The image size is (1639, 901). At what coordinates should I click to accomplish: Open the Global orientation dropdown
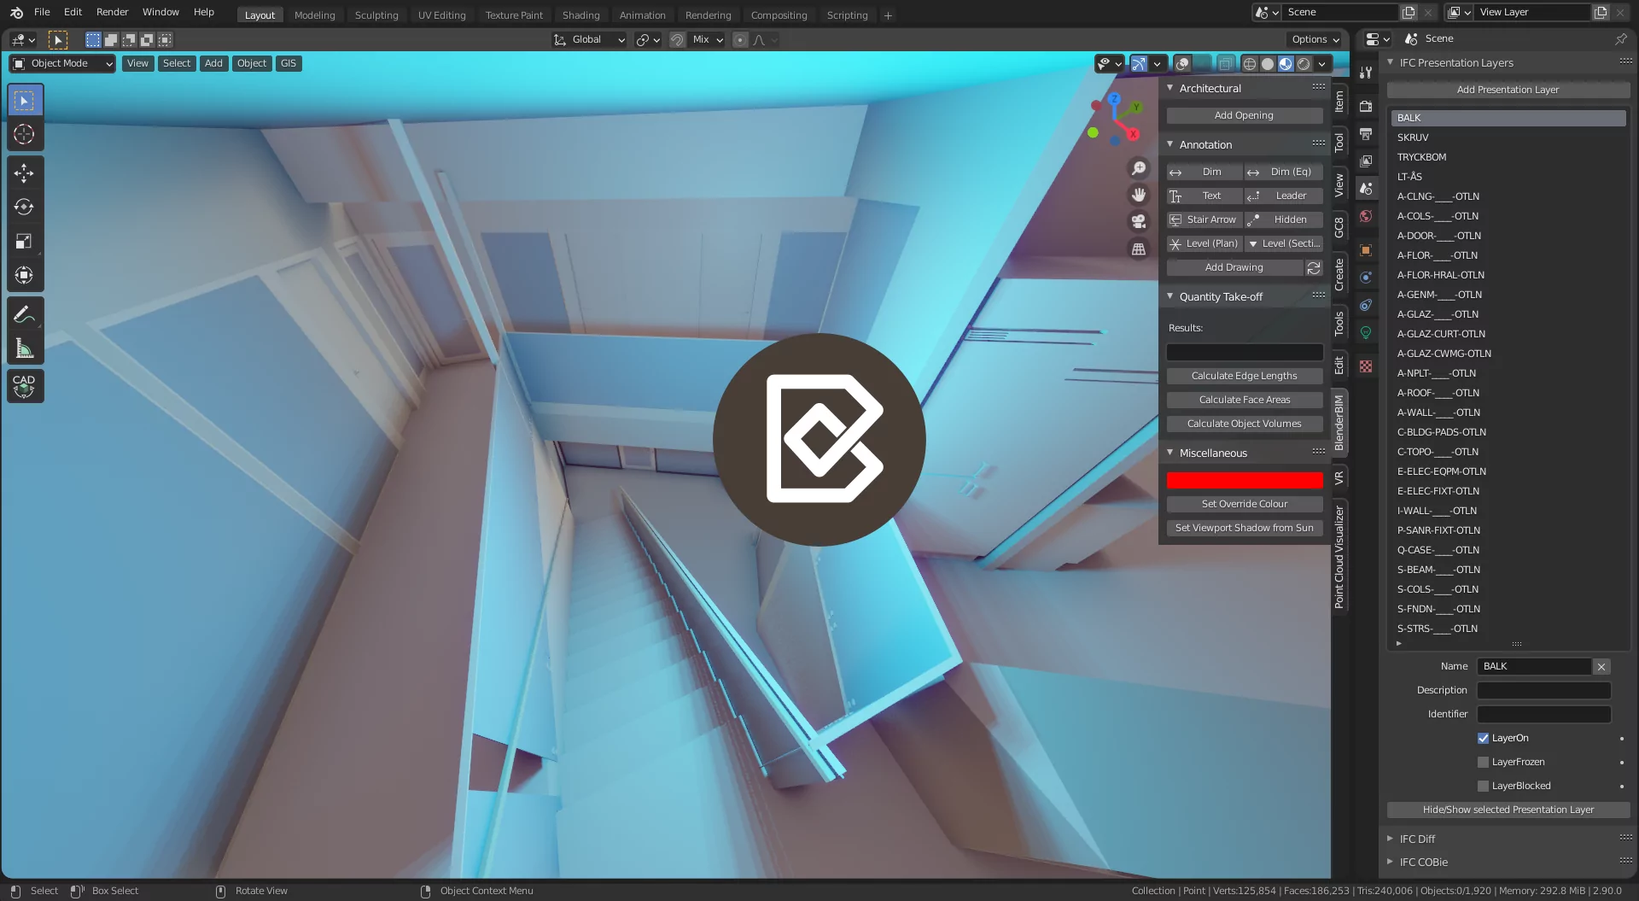pyautogui.click(x=588, y=39)
